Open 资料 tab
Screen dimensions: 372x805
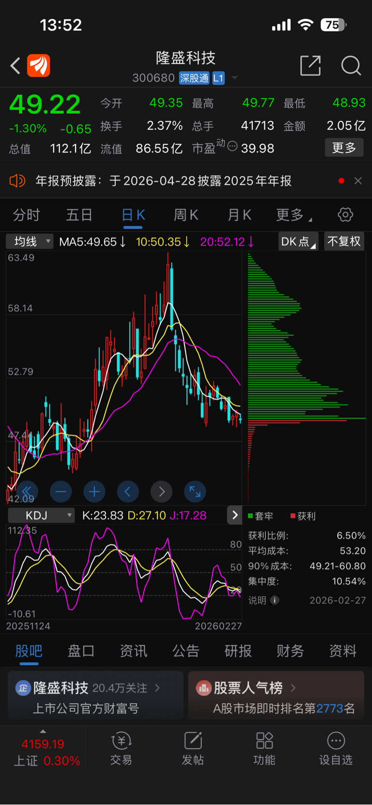coord(342,651)
